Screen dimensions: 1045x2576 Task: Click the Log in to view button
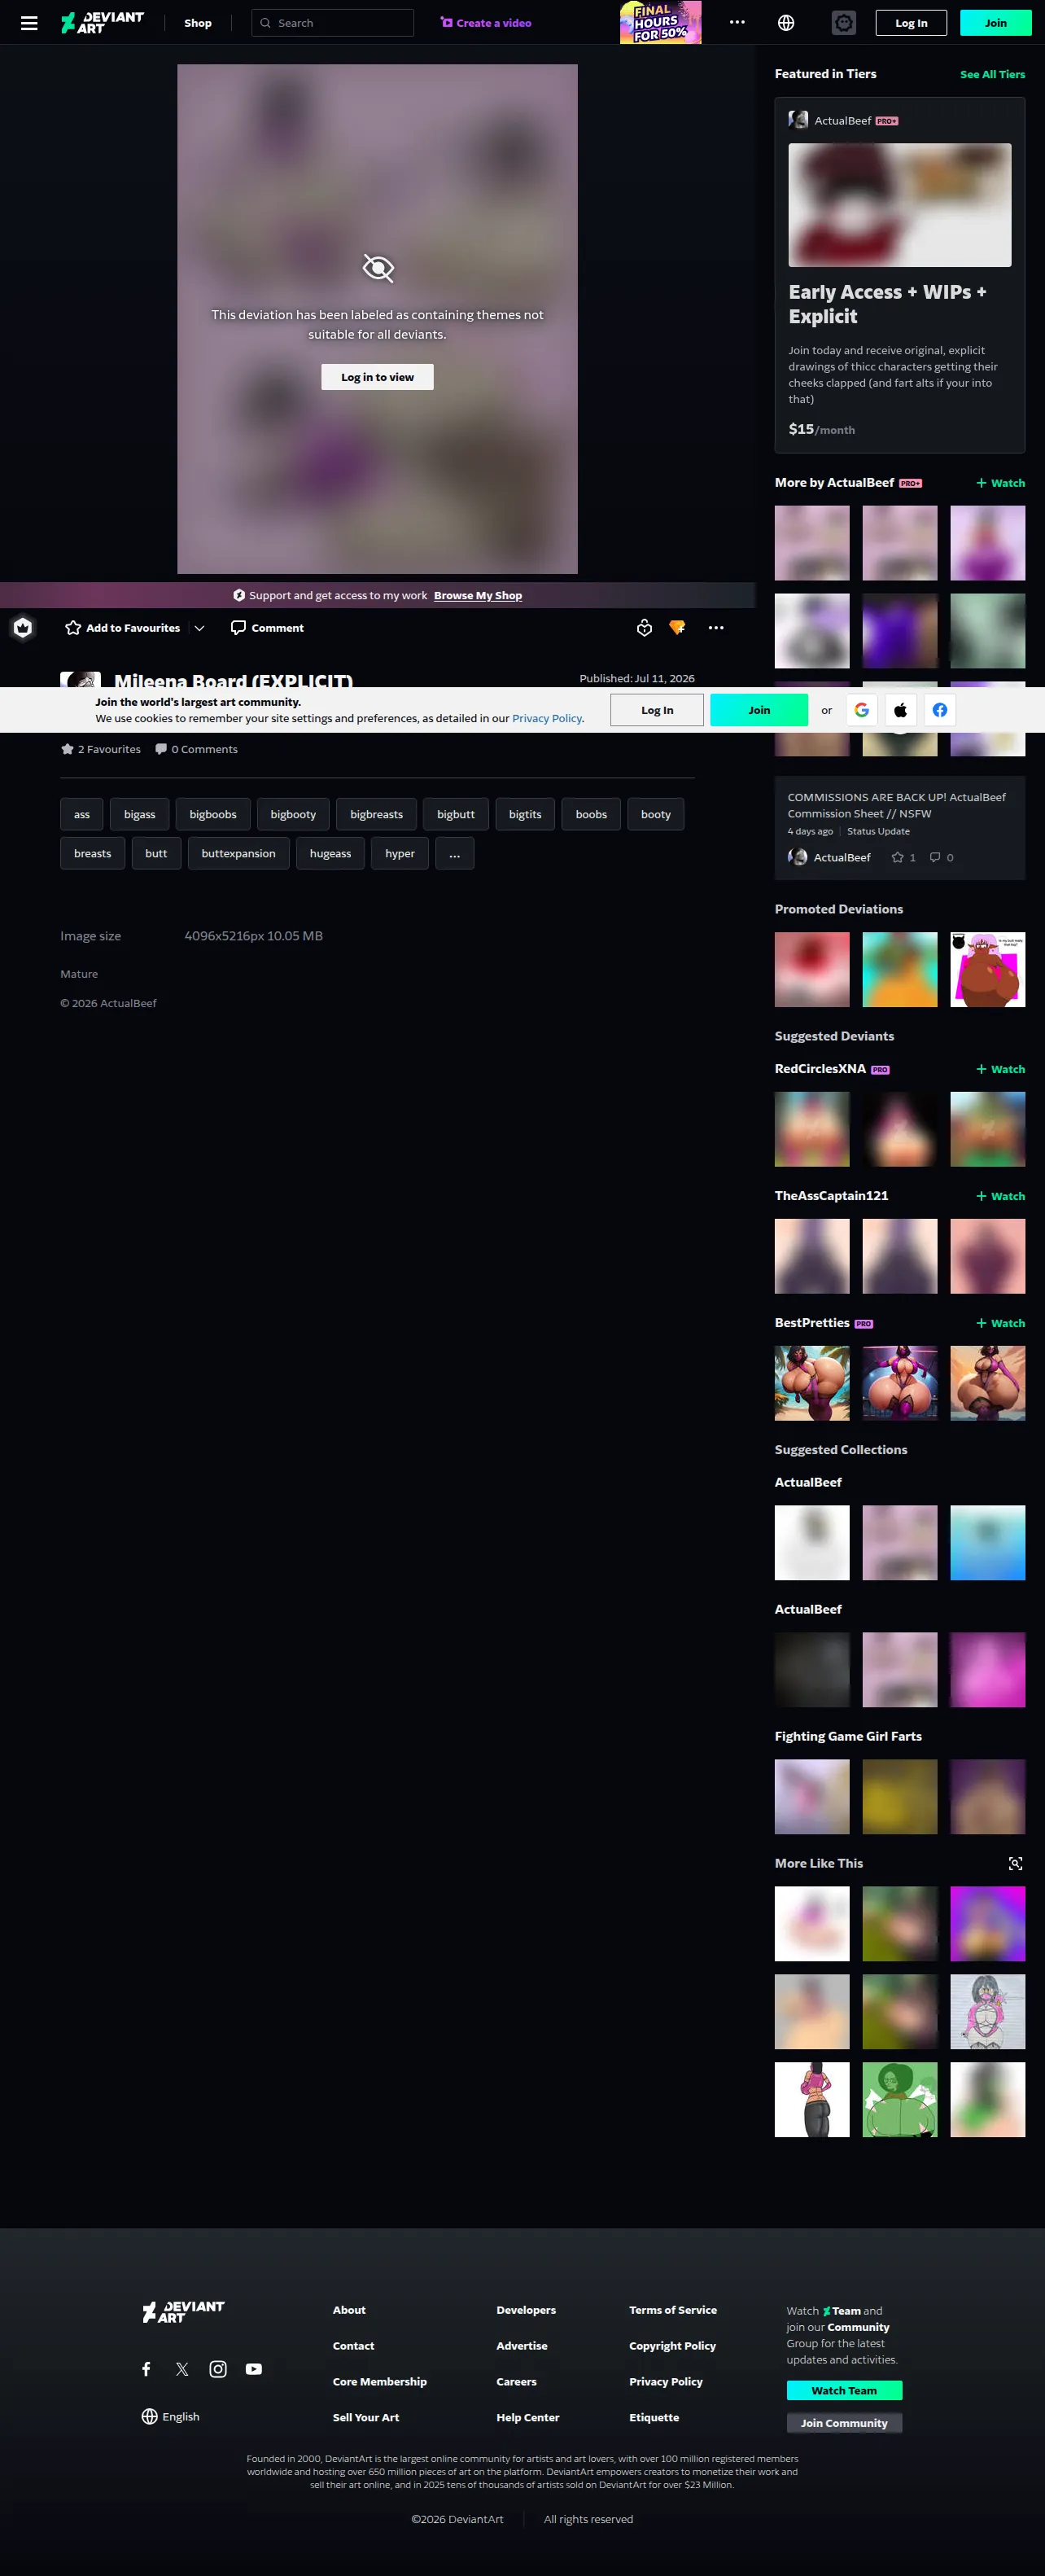coord(377,377)
